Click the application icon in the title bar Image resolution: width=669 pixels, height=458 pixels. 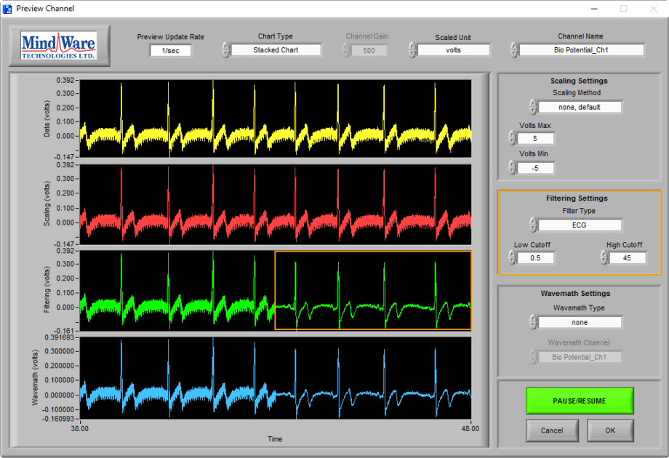[8, 9]
